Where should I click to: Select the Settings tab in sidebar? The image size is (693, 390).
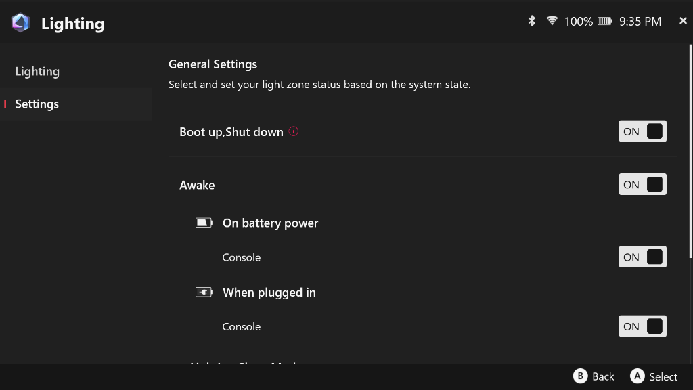(37, 104)
